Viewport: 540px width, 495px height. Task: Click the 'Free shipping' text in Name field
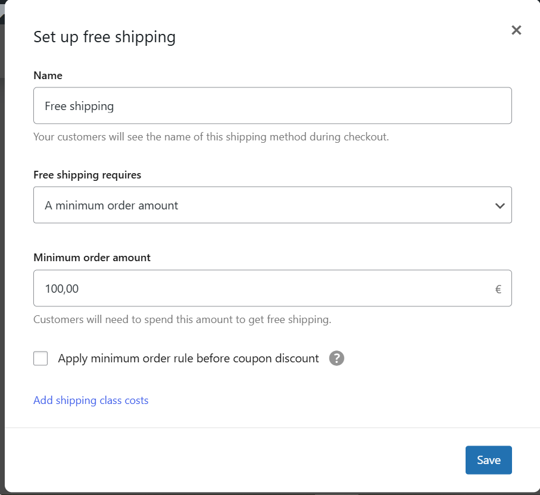(x=79, y=106)
